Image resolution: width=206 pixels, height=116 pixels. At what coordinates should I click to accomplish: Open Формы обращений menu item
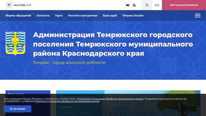[x=18, y=15]
